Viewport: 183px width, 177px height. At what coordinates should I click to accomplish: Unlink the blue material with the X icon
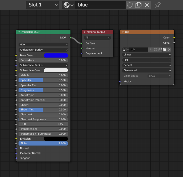point(147,5)
